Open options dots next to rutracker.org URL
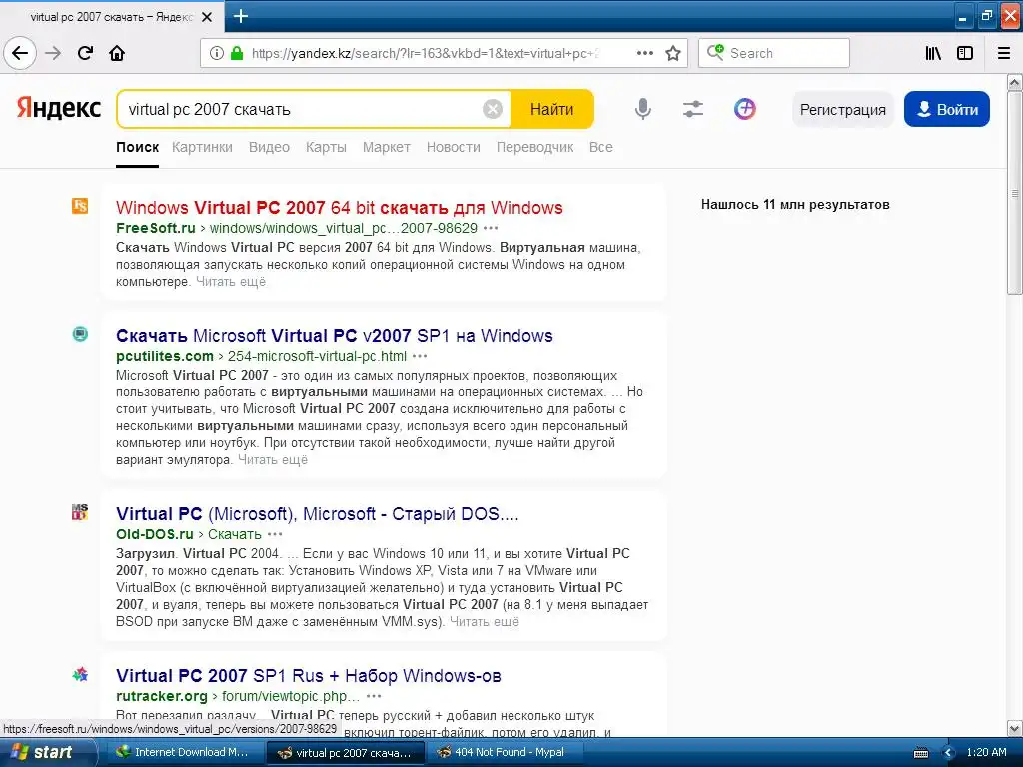This screenshot has height=767, width=1023. coord(374,696)
